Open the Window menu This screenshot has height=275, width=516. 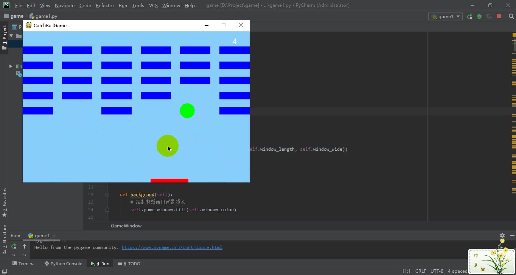(x=171, y=5)
